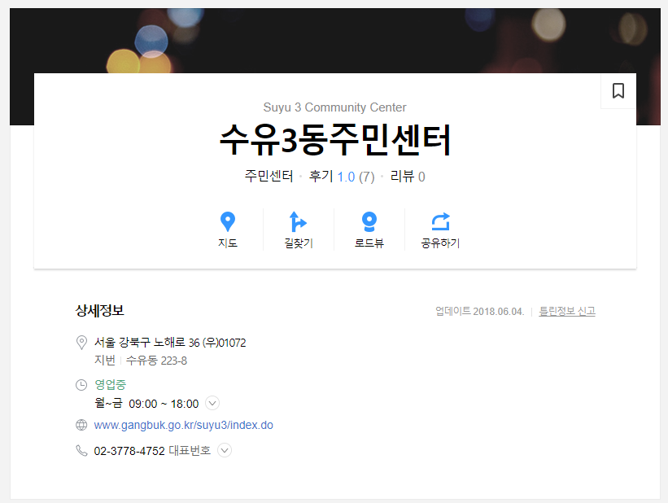Open the 후기 rating 1.0 (7)
The width and height of the screenshot is (668, 503).
click(x=342, y=176)
